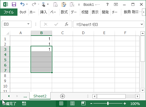Switch to the チーム ribbon tab
The image size is (146, 107).
click(115, 12)
